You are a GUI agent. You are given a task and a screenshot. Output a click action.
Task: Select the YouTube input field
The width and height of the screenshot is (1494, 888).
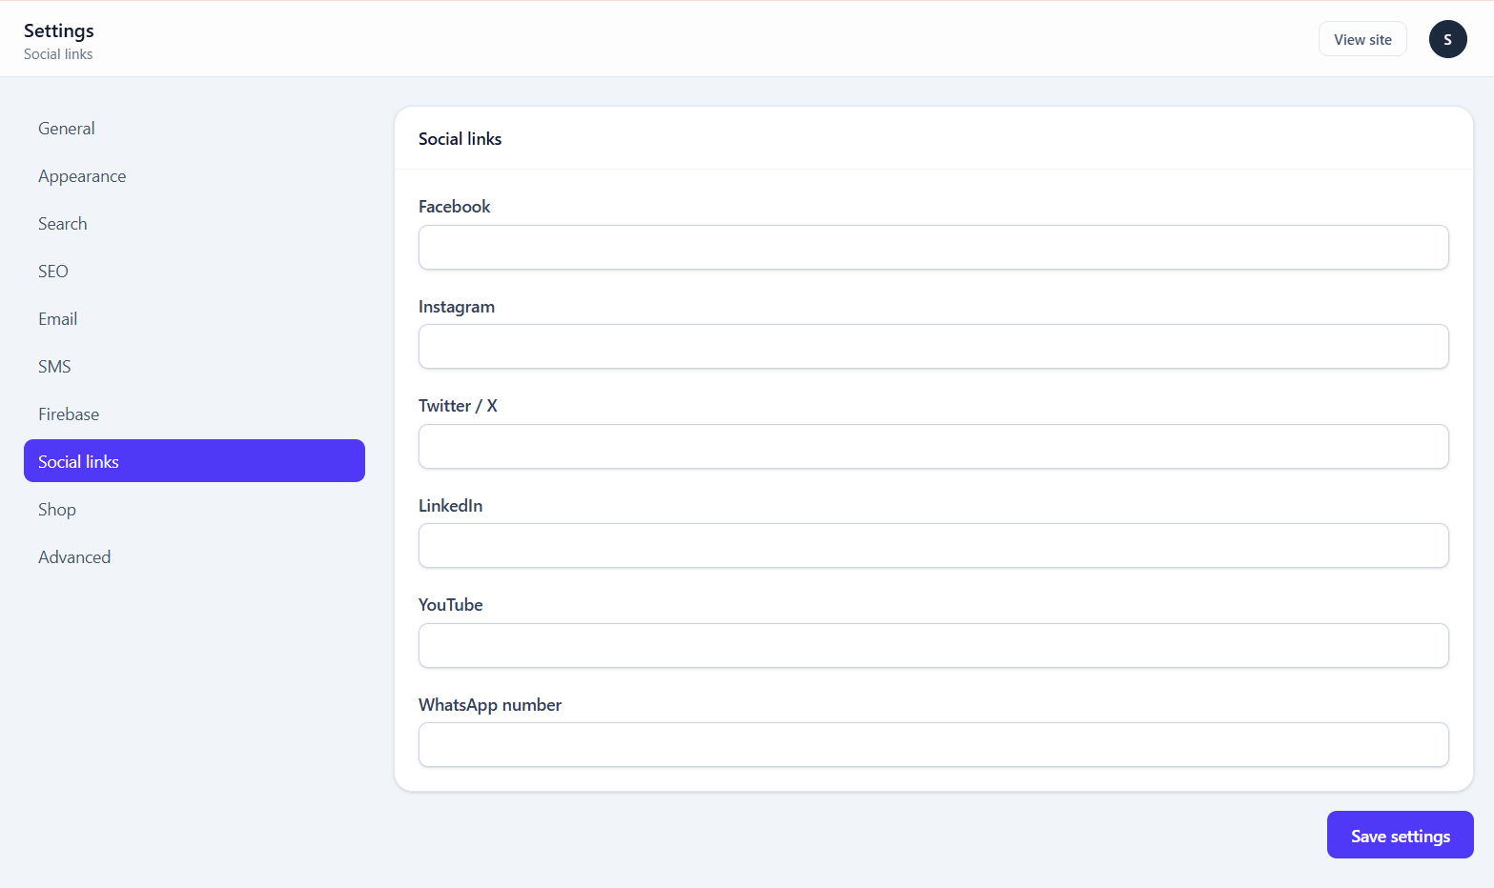[933, 645]
